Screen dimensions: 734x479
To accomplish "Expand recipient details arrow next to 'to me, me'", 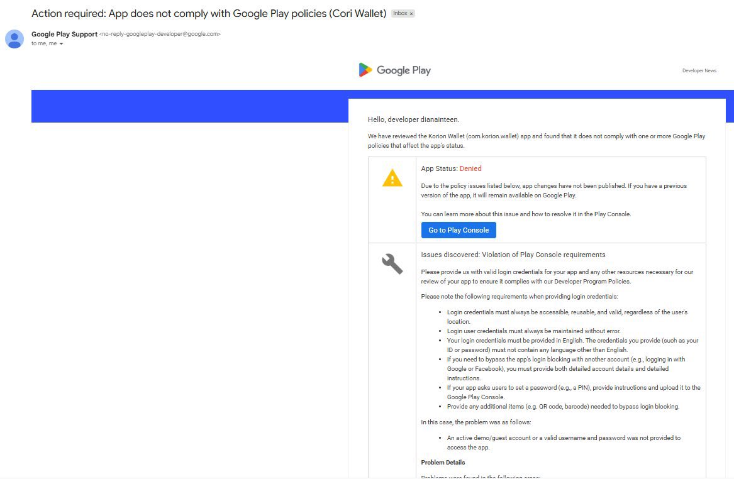I will pos(61,43).
